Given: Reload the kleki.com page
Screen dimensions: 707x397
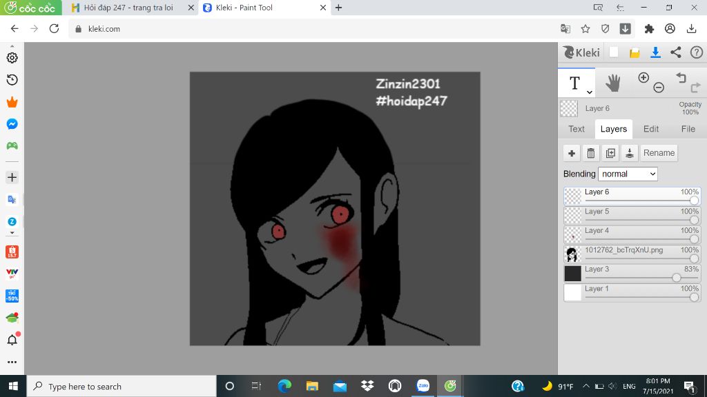Looking at the screenshot, I should click(x=54, y=29).
